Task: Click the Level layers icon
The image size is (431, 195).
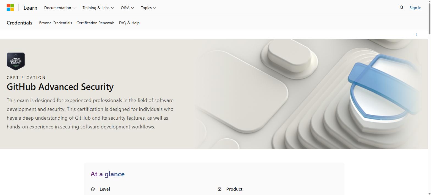Action: click(93, 189)
